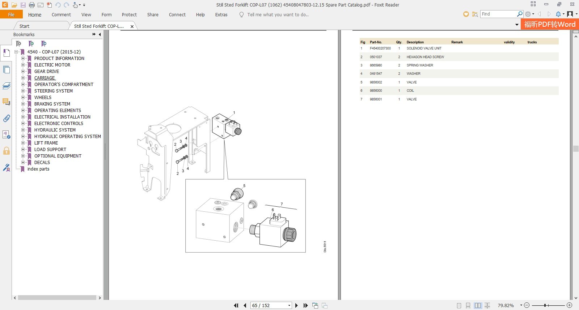Open the Pages panel in sidebar
This screenshot has width=579, height=310.
click(x=6, y=69)
